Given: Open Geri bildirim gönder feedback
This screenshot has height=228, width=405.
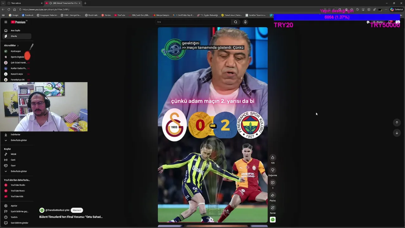Looking at the screenshot, I should (16, 223).
